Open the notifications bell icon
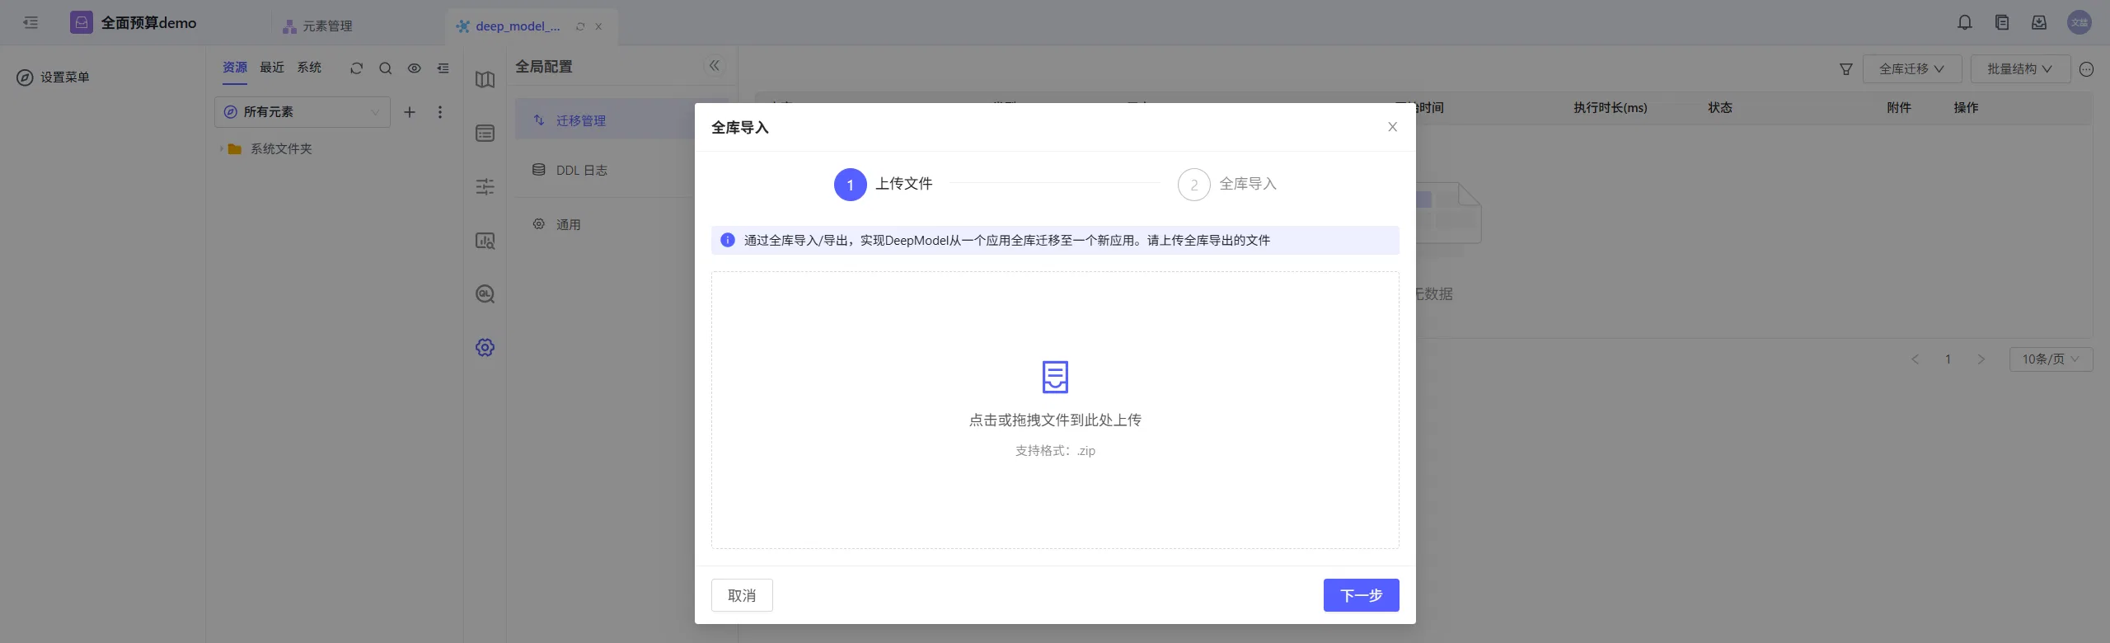 tap(1965, 22)
